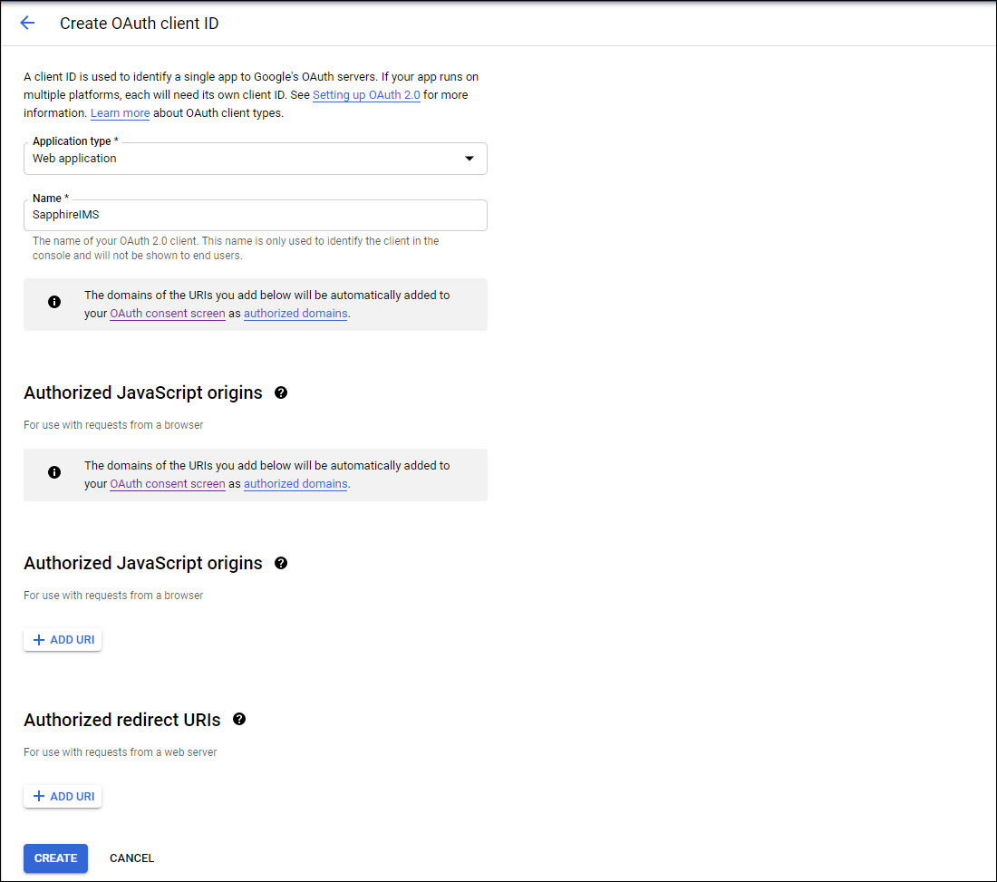Click help icon beside first Authorized JavaScript origins heading
997x882 pixels.
tap(281, 393)
